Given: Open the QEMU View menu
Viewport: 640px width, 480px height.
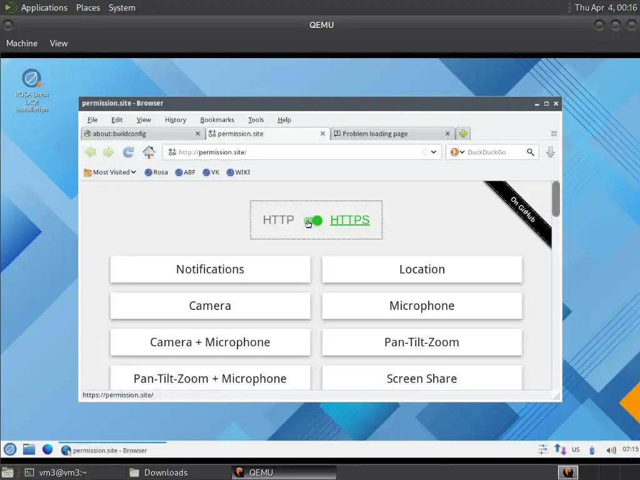Looking at the screenshot, I should pos(59,43).
